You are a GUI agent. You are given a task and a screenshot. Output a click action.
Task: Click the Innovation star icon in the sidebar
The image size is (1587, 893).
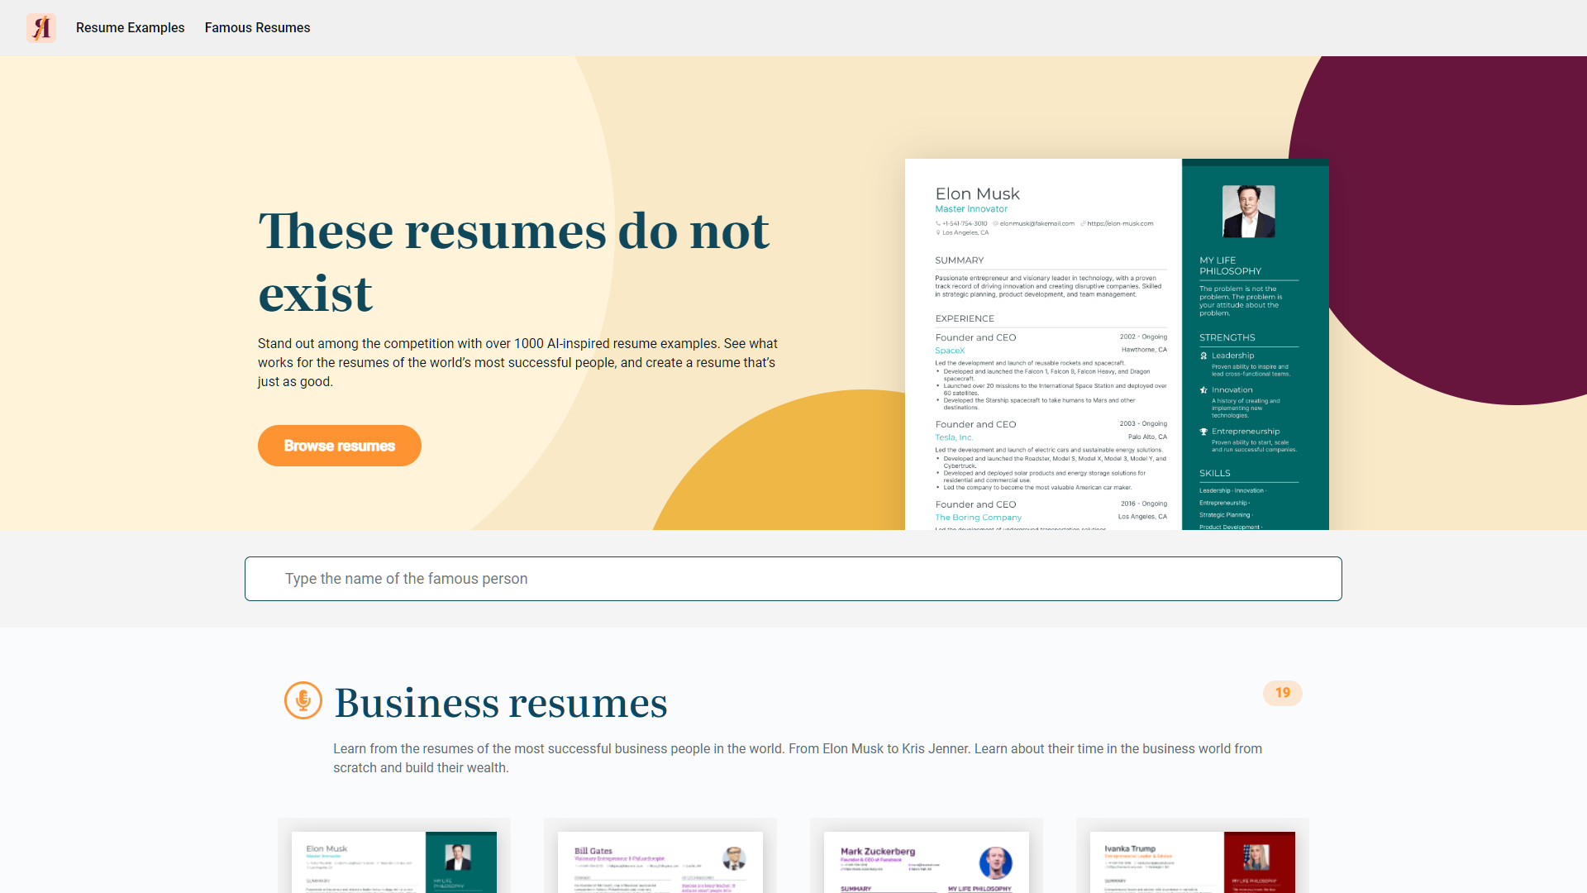point(1203,389)
